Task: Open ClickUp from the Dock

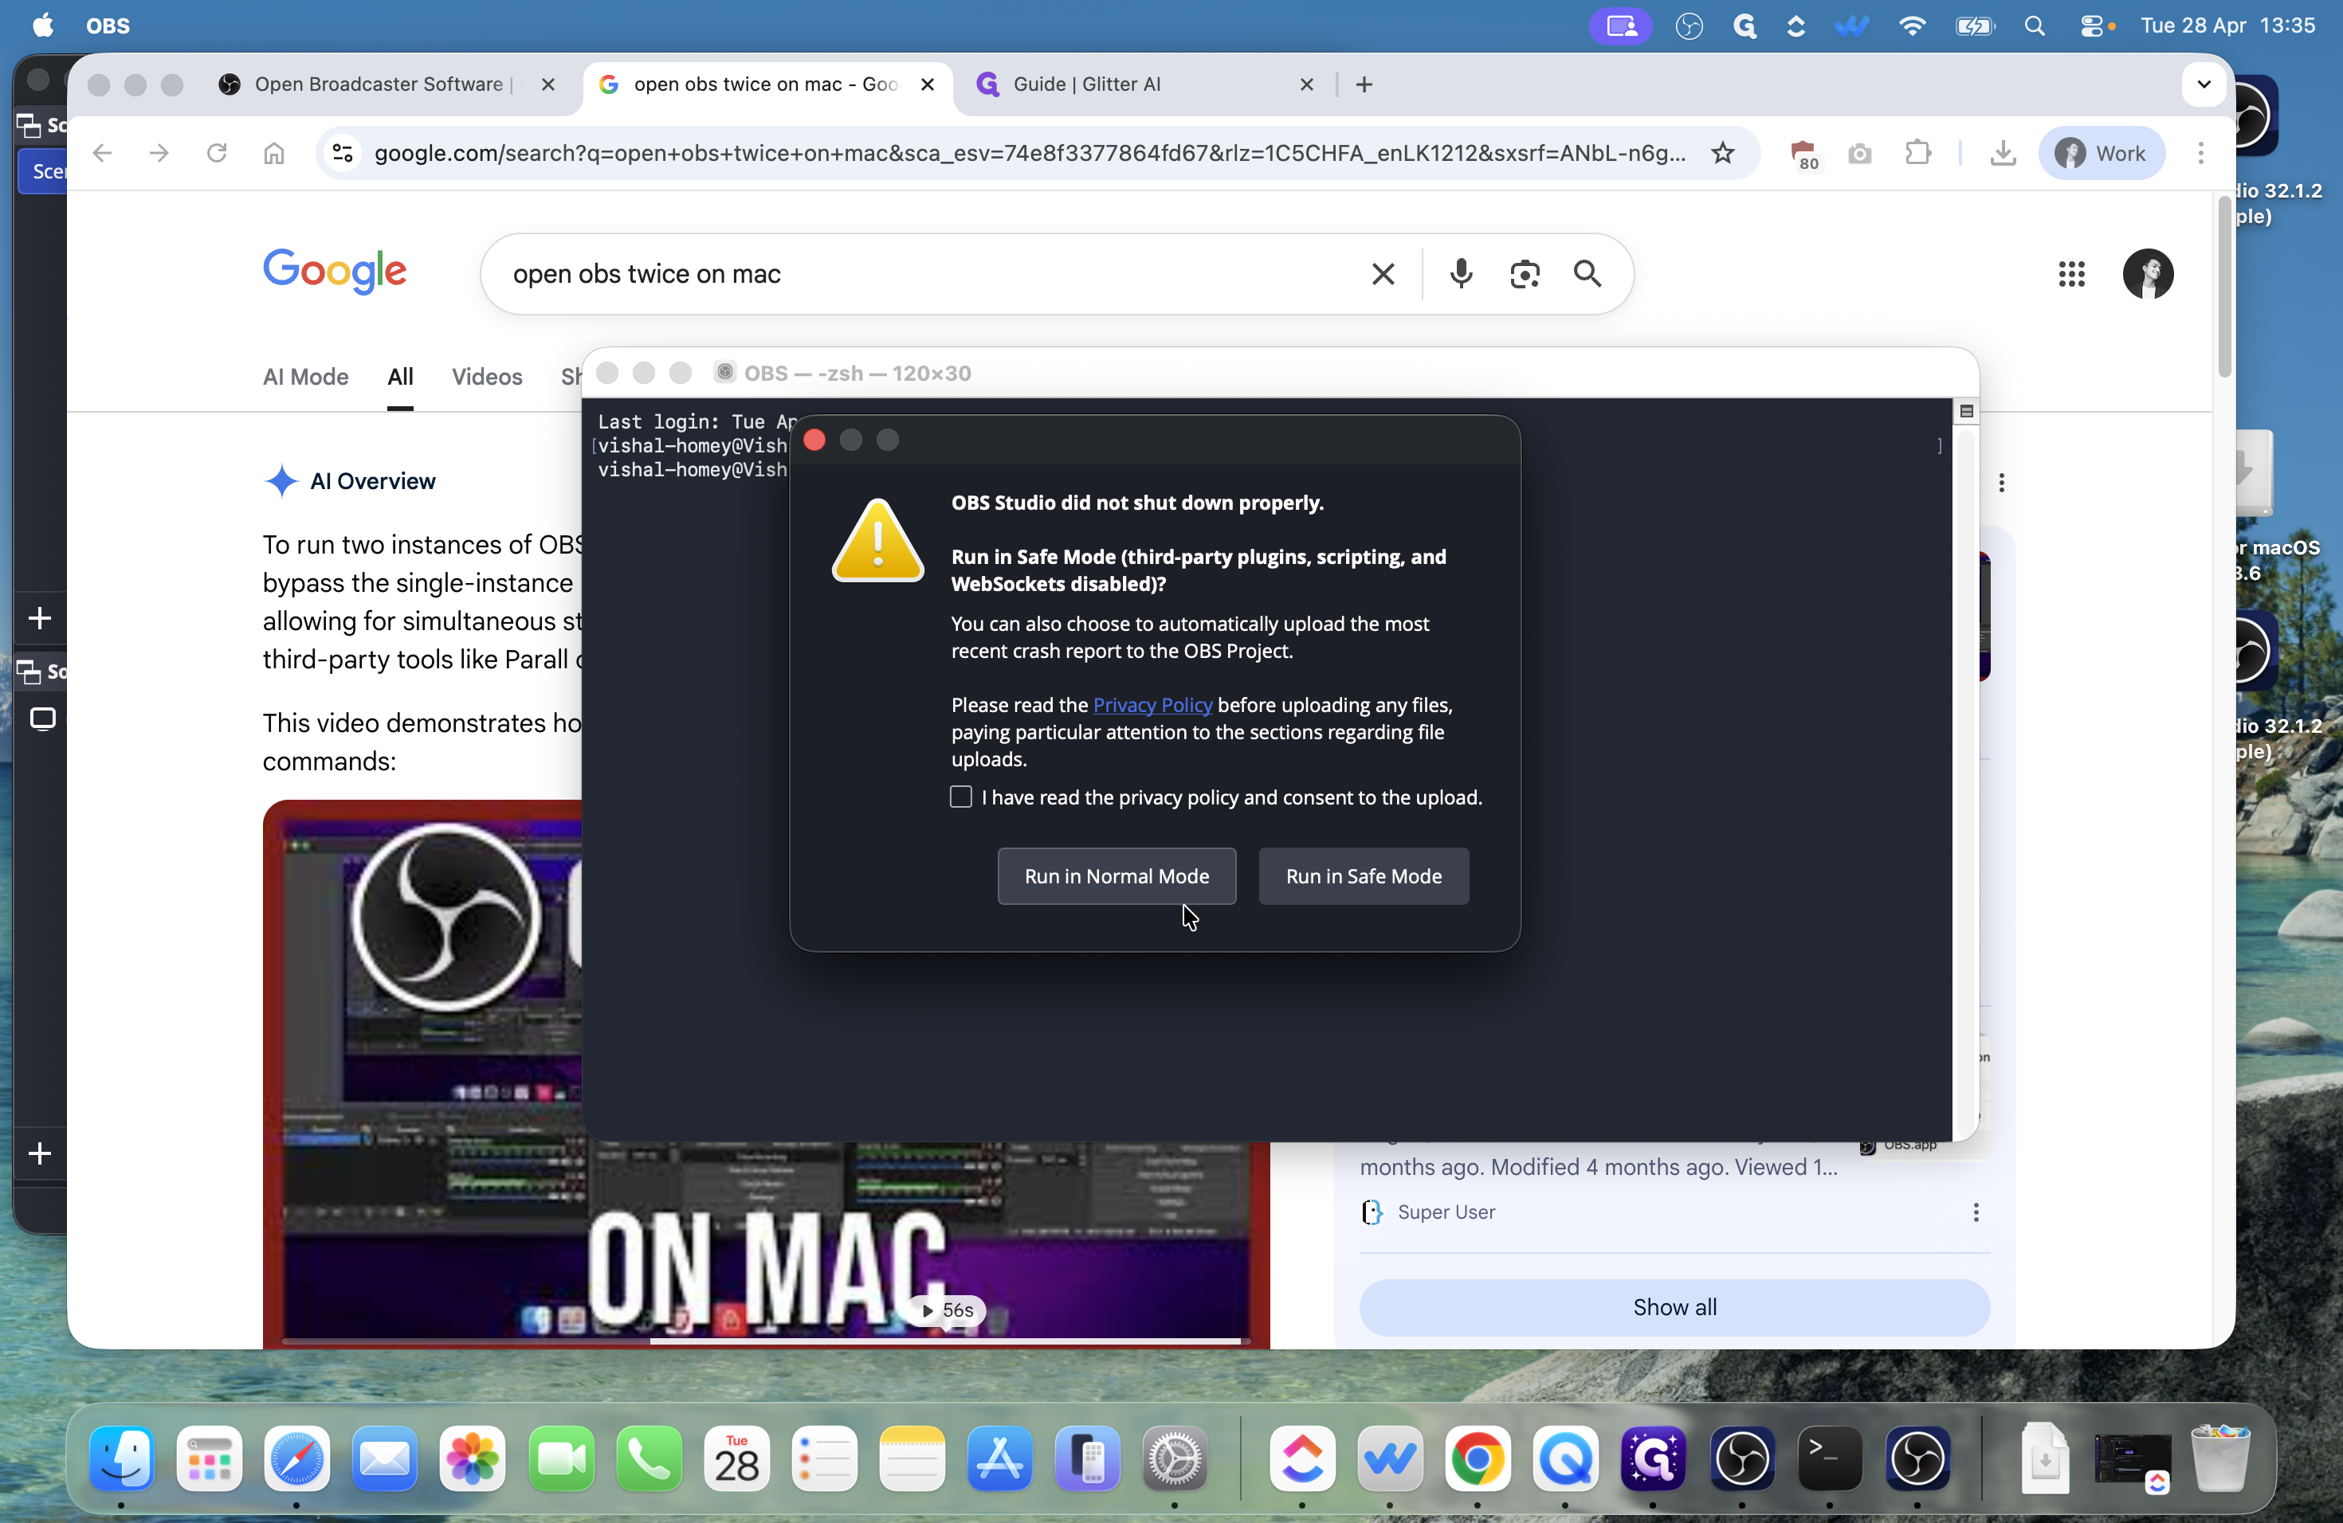Action: 1301,1458
